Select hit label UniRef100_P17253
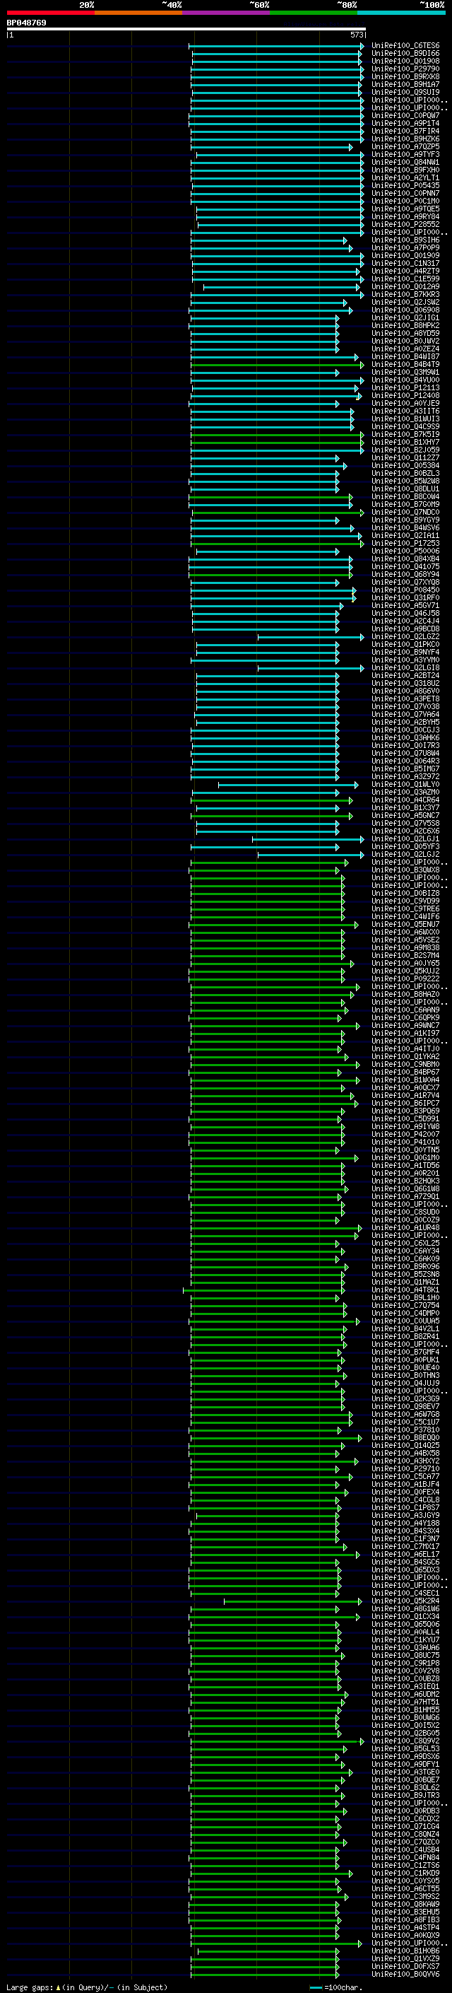Screen dimensions: 452x1993 [405, 544]
